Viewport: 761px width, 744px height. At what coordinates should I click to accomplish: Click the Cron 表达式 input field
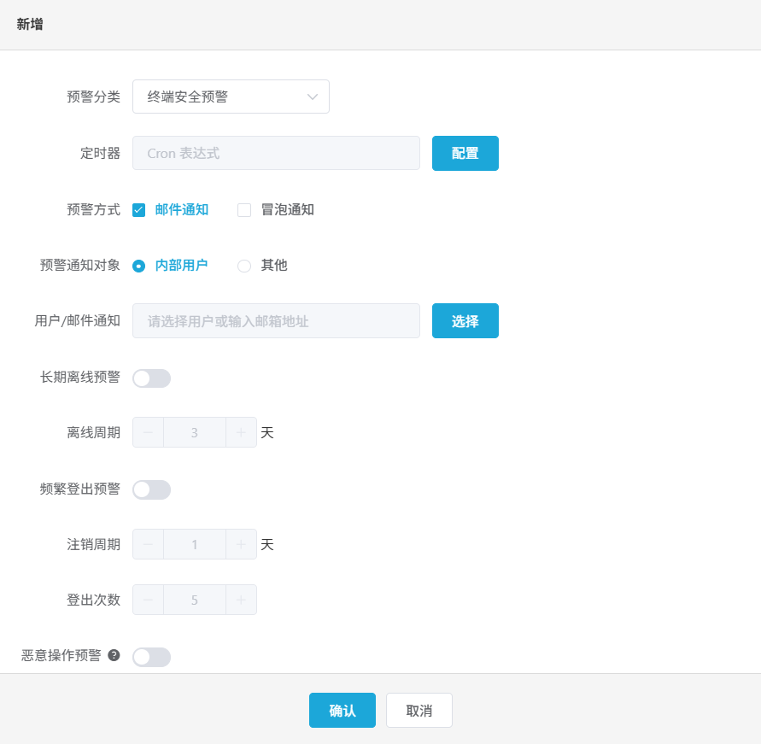[x=275, y=153]
